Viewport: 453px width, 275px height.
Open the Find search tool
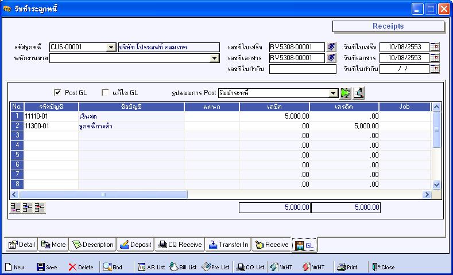[113, 267]
